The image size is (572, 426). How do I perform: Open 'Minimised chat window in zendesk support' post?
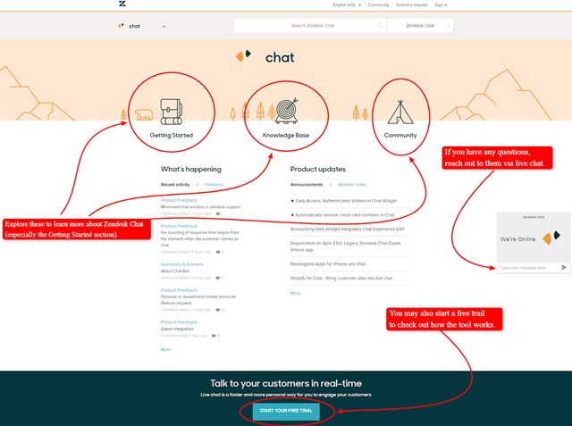(200, 207)
